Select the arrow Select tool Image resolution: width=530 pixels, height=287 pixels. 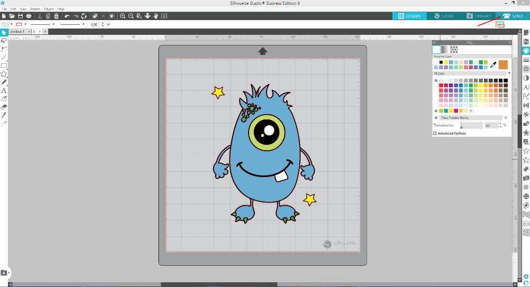pyautogui.click(x=4, y=33)
